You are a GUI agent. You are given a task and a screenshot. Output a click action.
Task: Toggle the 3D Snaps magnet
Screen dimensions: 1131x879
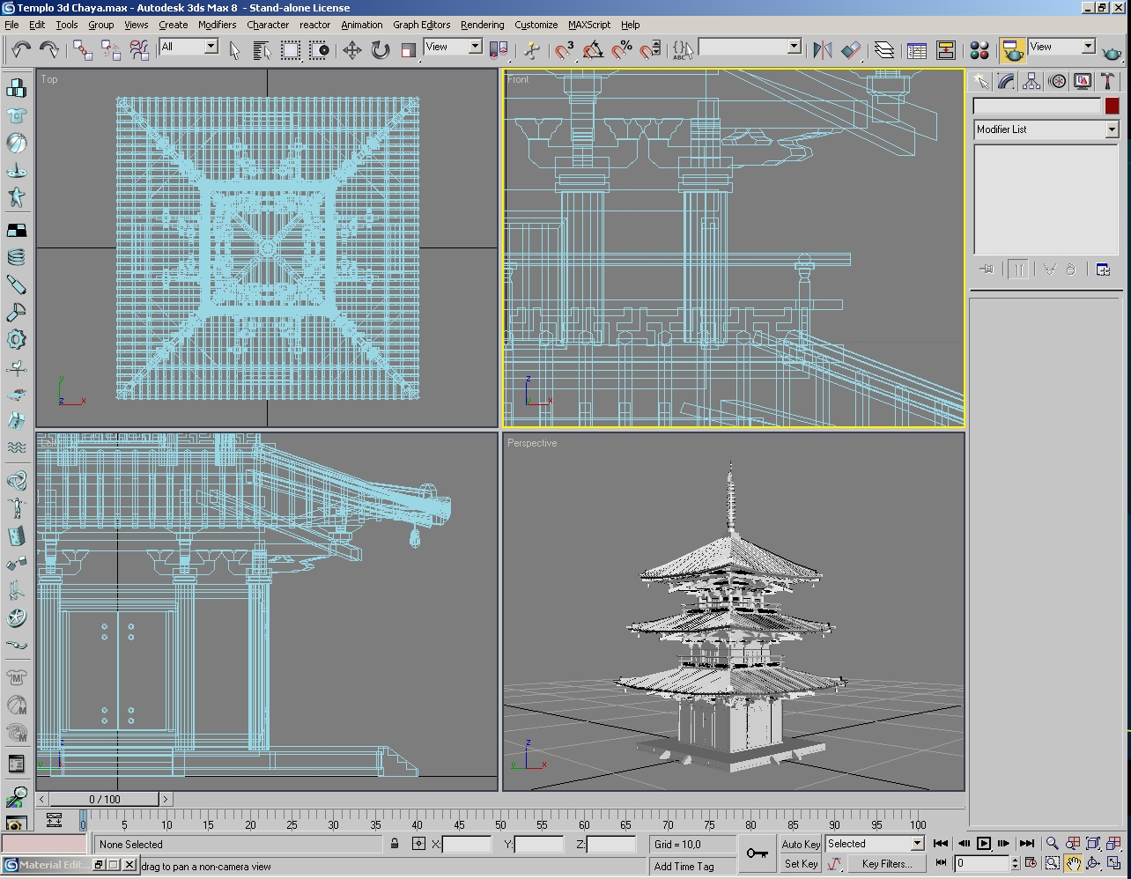(x=565, y=49)
